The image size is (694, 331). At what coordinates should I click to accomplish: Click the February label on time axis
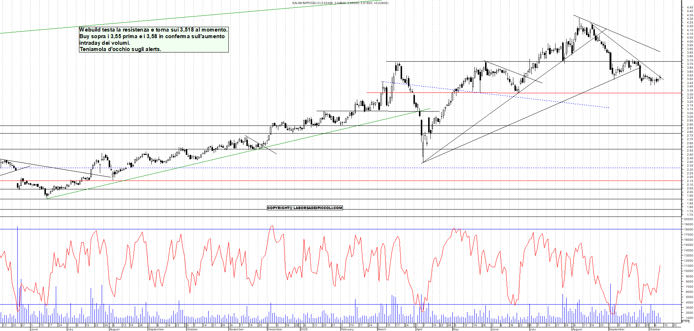[x=347, y=329]
